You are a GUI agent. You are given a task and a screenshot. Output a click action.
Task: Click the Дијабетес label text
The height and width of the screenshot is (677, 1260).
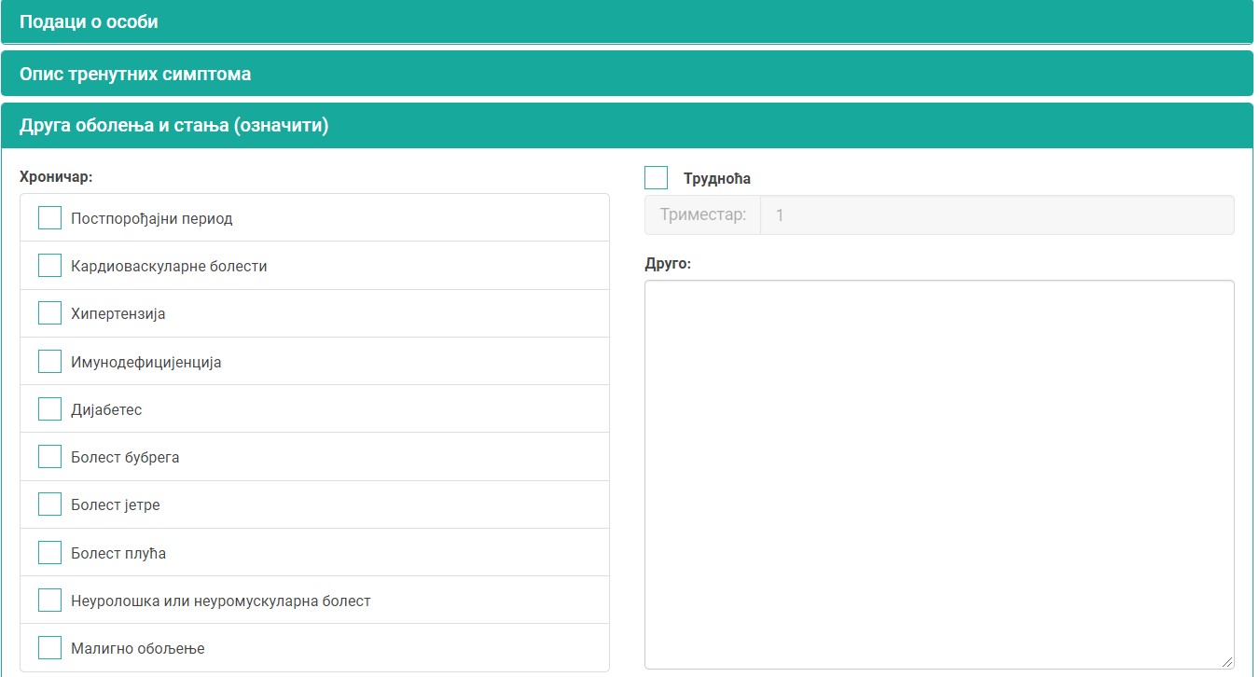click(106, 410)
